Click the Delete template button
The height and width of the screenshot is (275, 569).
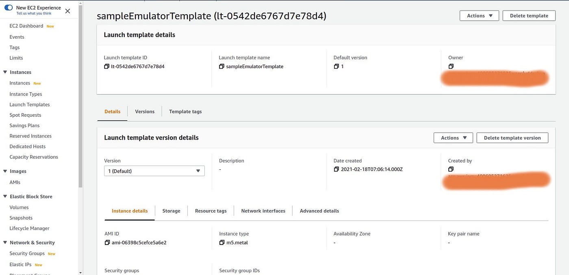[528, 15]
